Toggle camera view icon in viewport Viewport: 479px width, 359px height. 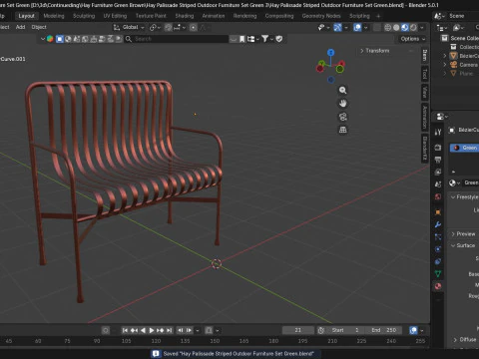pos(342,117)
